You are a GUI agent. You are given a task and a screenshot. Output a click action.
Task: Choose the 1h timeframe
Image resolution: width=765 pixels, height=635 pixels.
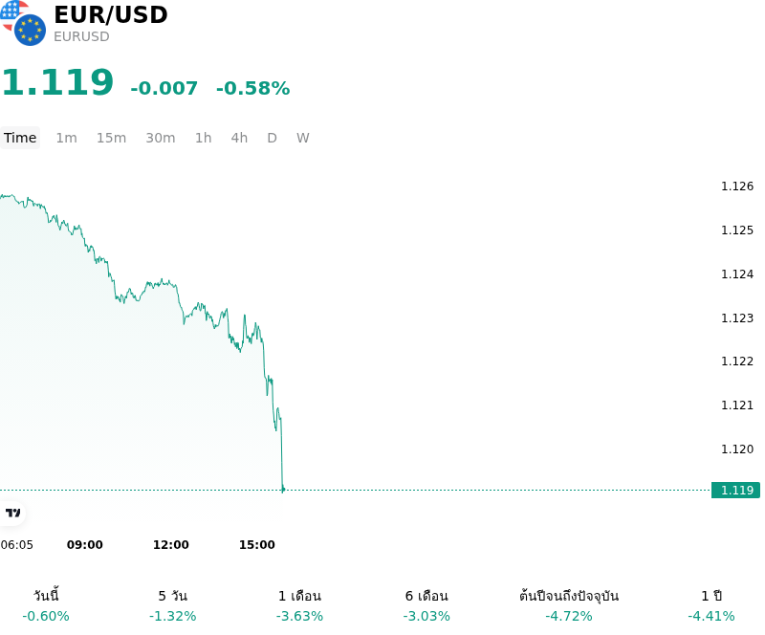(204, 138)
